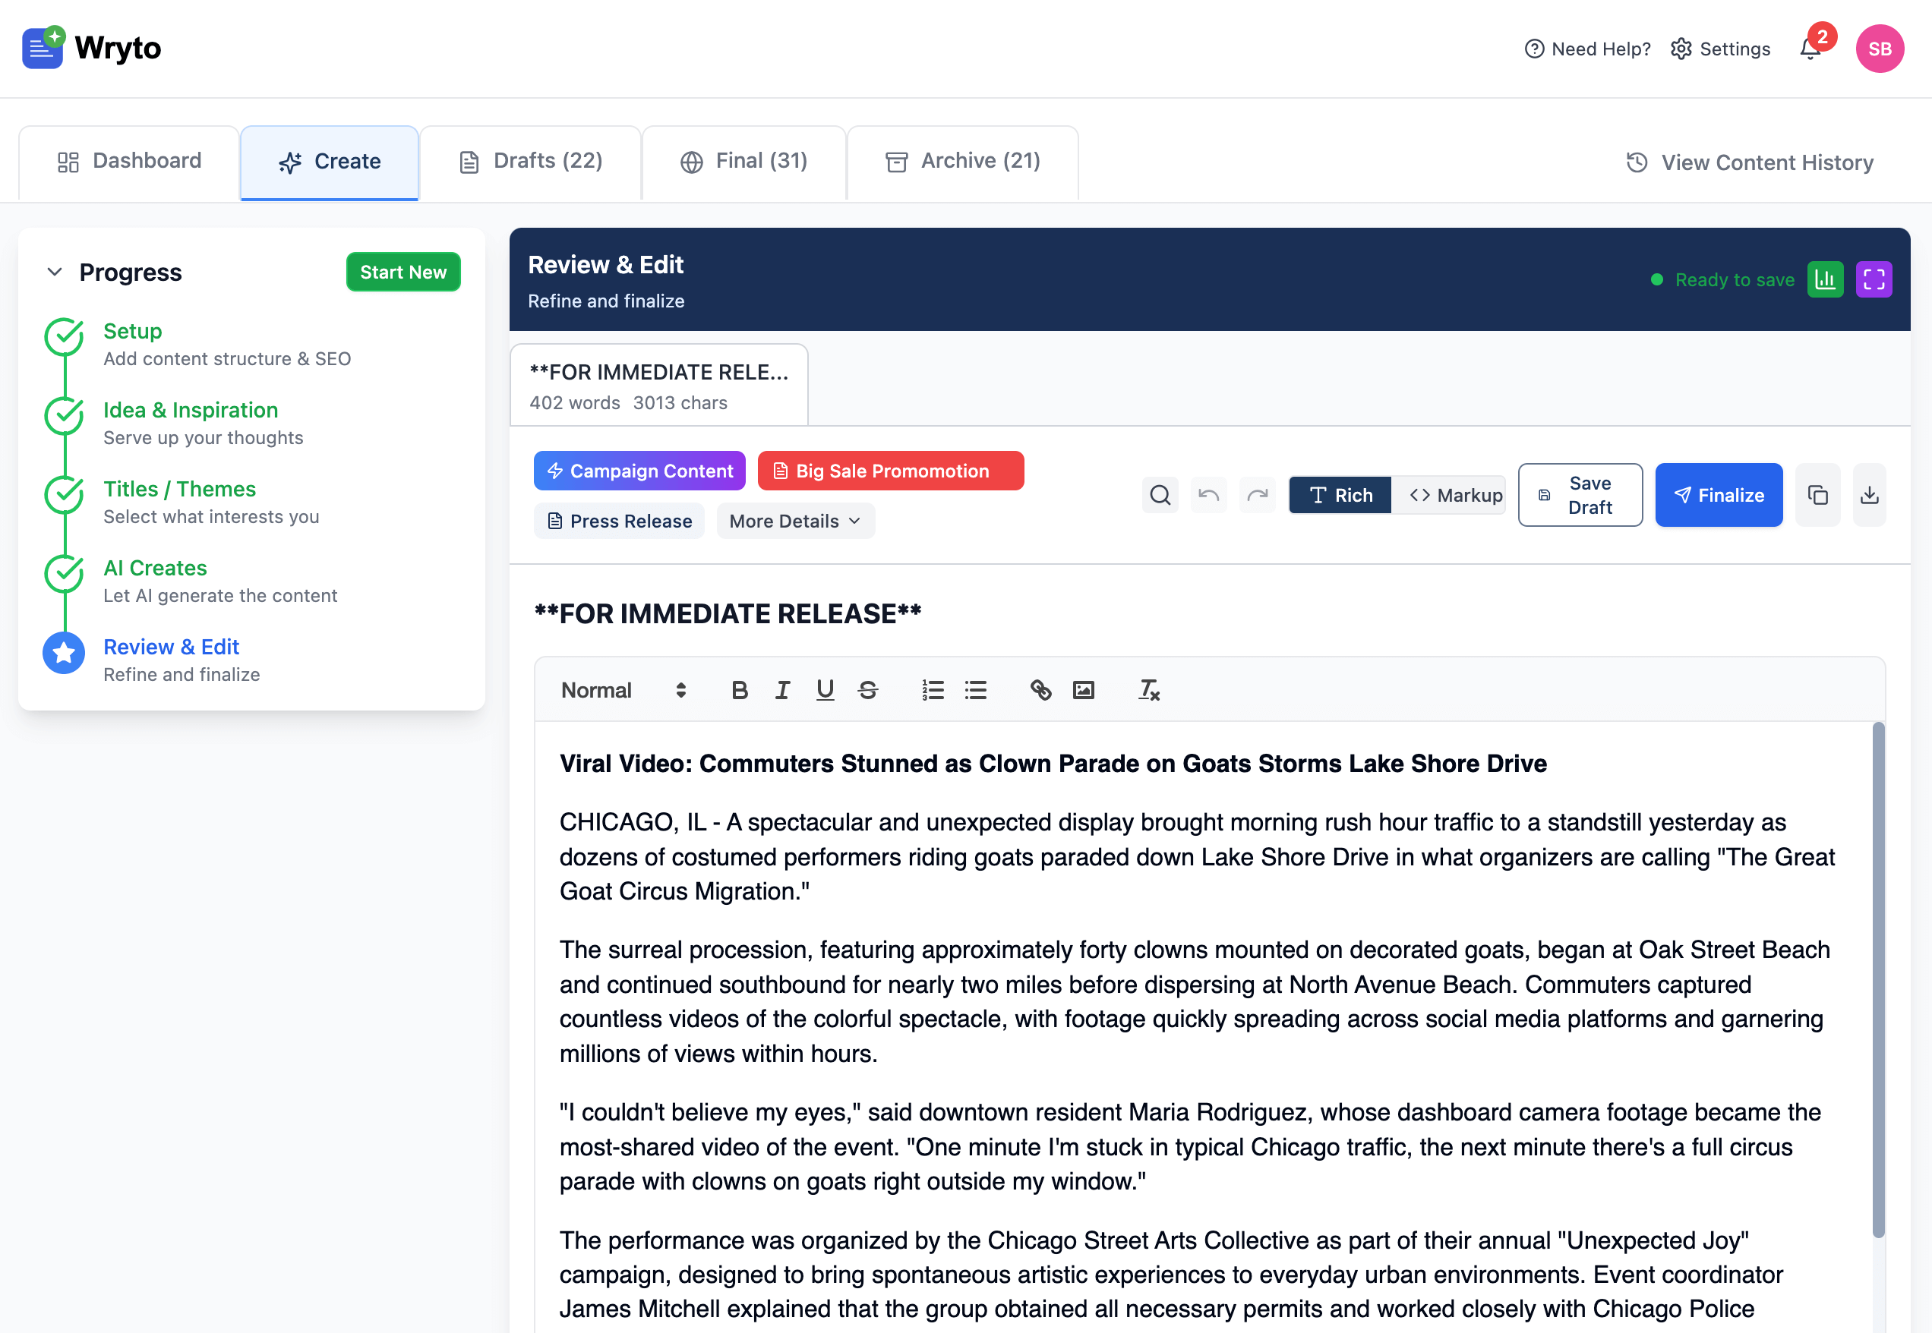Image resolution: width=1932 pixels, height=1333 pixels.
Task: Switch to the Drafts tab
Action: pos(531,160)
